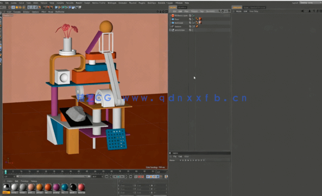Image resolution: width=322 pixels, height=196 pixels.
Task: Click the Cube primitive icon in the toolbar
Action: (x=56, y=7)
